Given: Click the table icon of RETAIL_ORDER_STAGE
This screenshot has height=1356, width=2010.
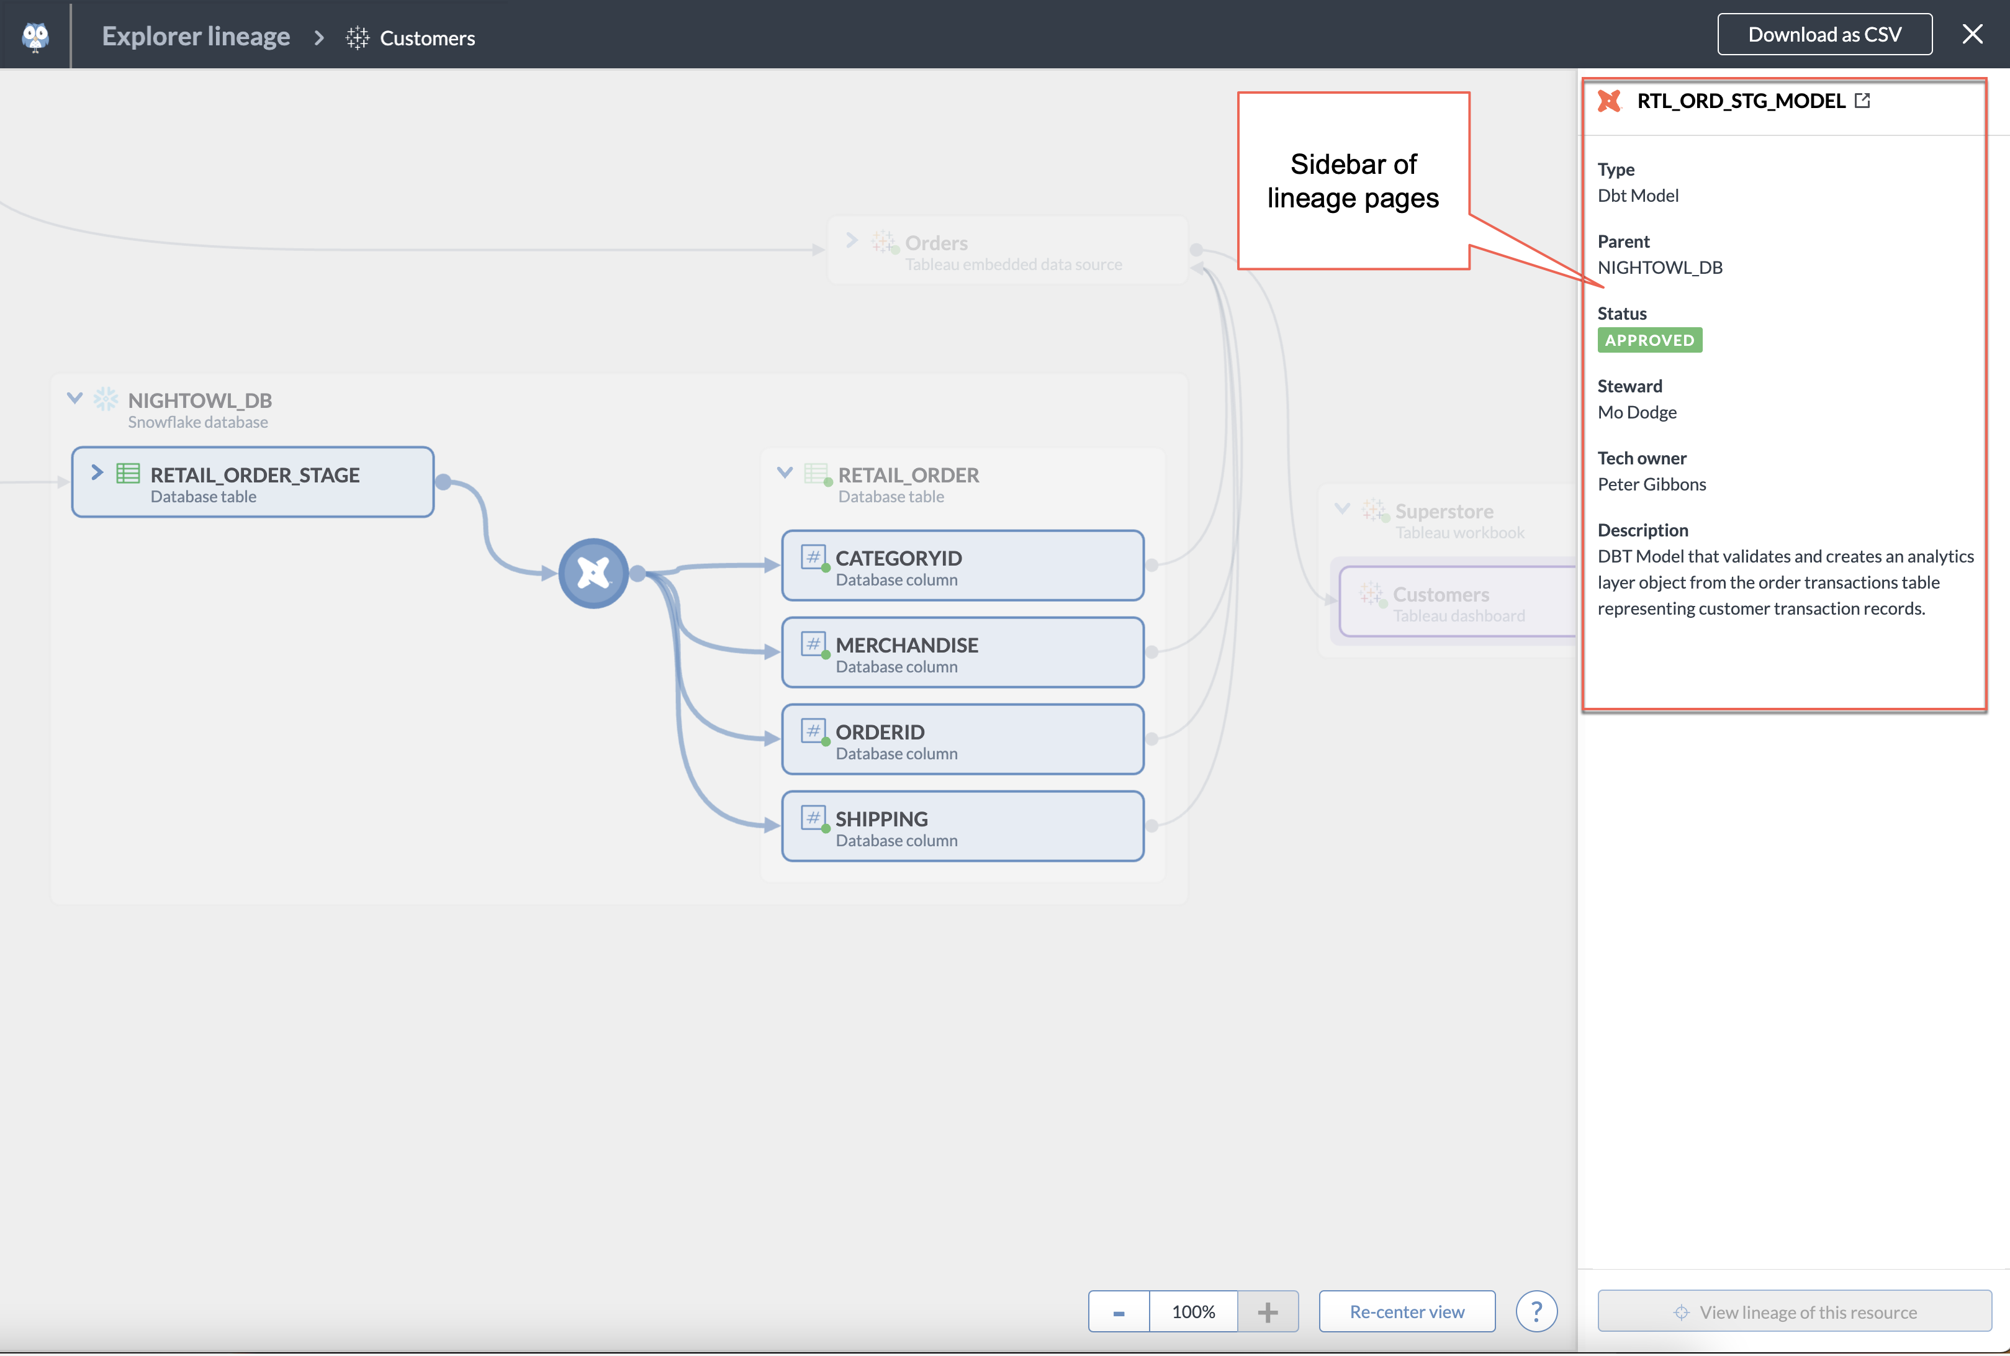Looking at the screenshot, I should click(128, 473).
